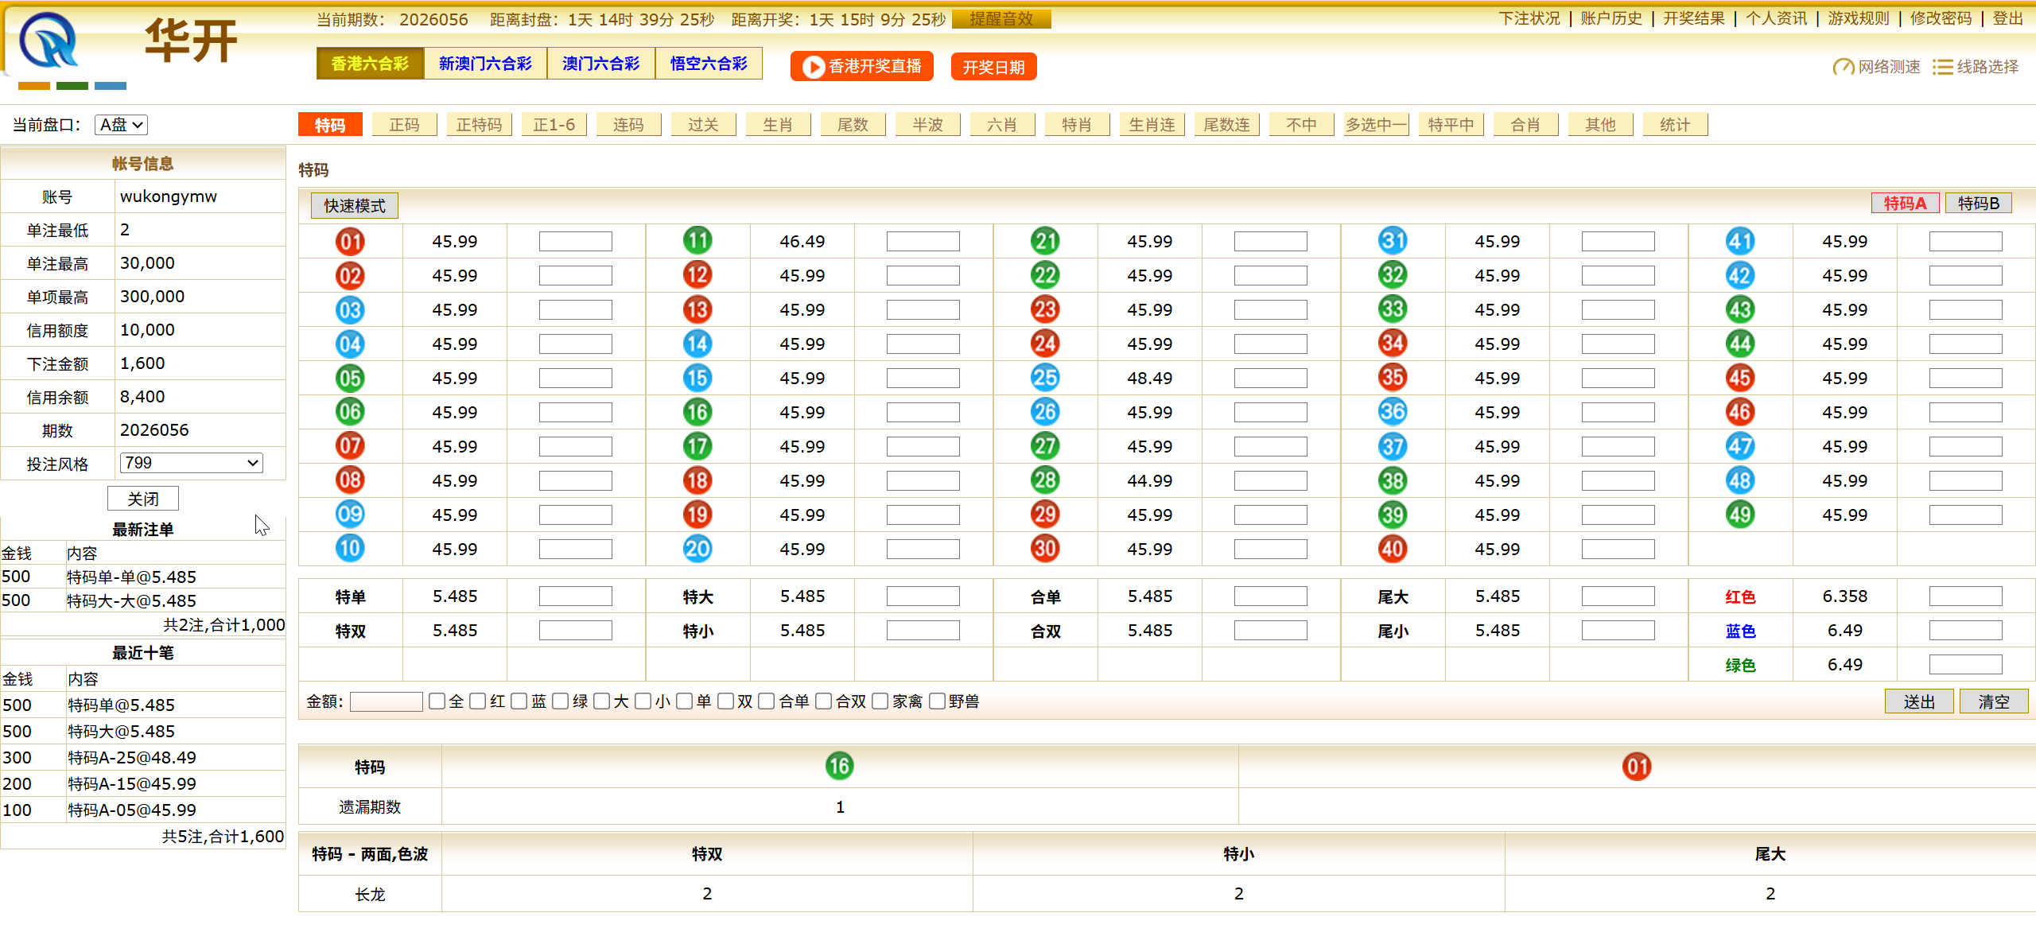Click the 红色 bet input field

pyautogui.click(x=1966, y=596)
